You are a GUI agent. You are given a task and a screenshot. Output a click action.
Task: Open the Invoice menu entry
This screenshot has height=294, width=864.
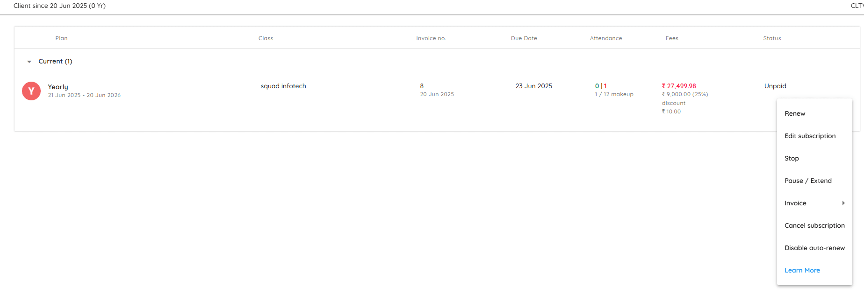click(795, 203)
